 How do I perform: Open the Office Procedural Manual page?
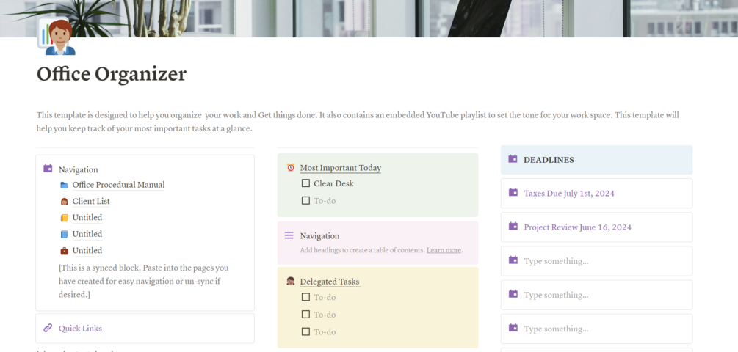(118, 185)
